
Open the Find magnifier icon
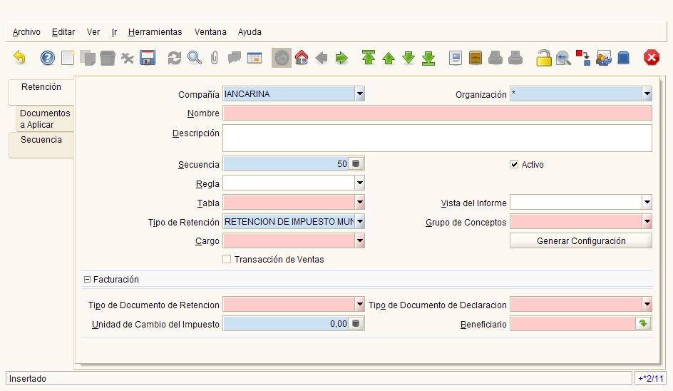pos(195,58)
